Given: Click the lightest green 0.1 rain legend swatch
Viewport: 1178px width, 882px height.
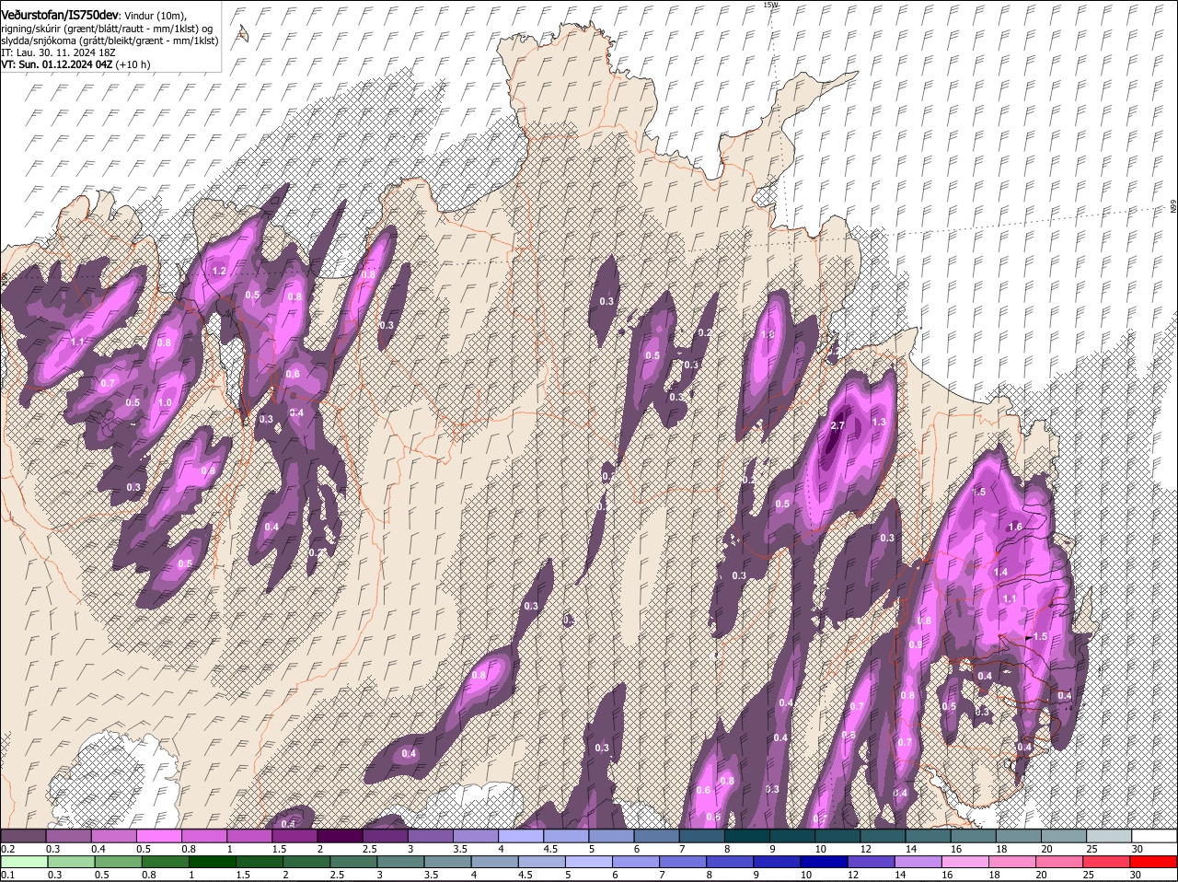Looking at the screenshot, I should tap(23, 862).
